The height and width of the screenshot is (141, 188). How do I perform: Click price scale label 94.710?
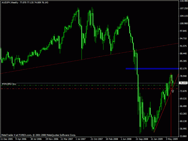[x=183, y=38]
